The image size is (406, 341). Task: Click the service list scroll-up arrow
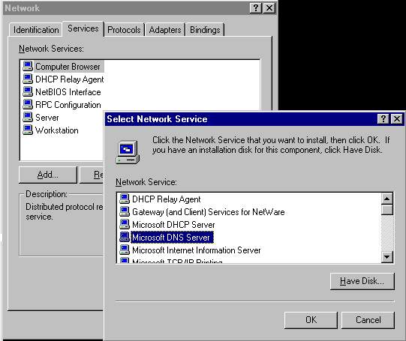tap(386, 199)
